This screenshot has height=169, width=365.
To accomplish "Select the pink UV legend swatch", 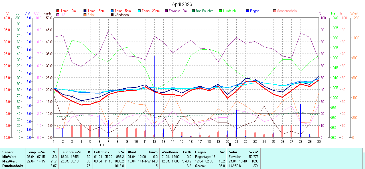I will 58,15.
